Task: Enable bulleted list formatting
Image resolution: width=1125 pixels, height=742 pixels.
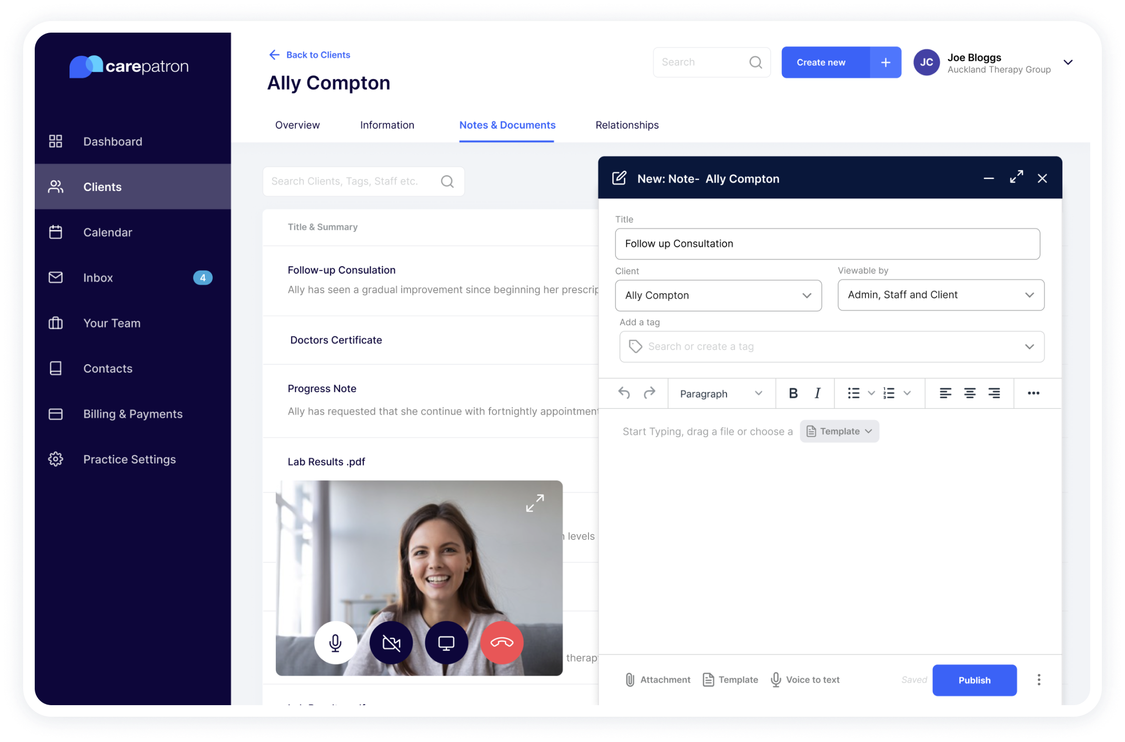Action: coord(853,393)
